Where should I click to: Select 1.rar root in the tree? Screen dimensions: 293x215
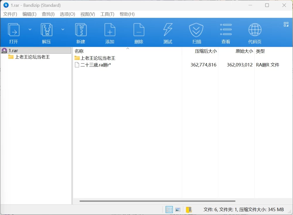pos(36,51)
